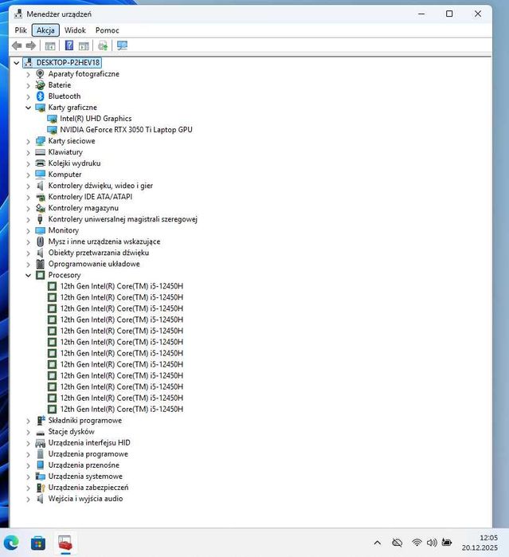
Task: Select Urządzenia interfejsu HID entry
Action: 89,442
